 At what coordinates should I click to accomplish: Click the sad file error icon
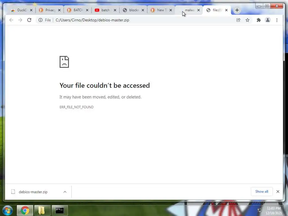coord(64,62)
